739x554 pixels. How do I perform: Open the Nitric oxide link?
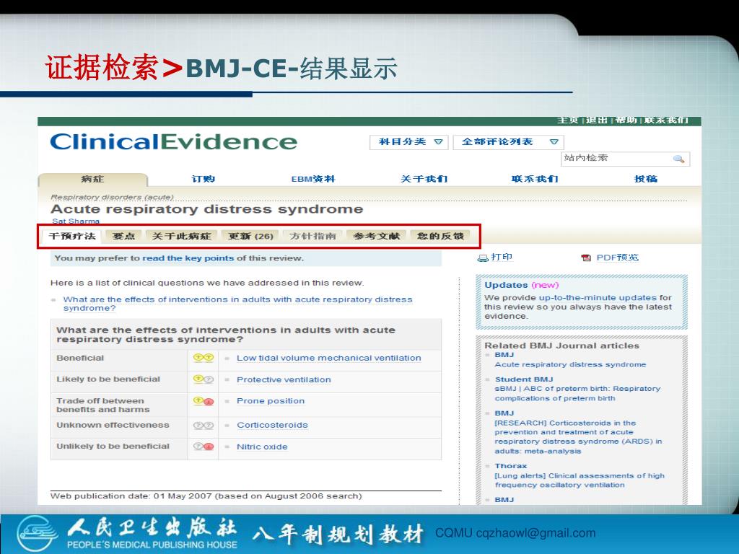tap(262, 447)
